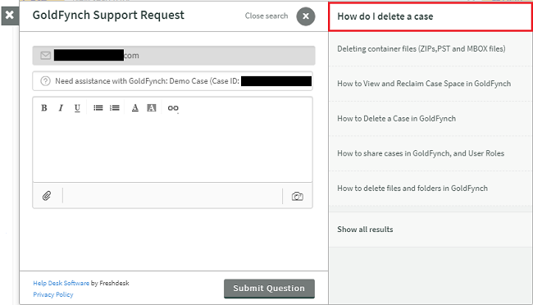Image resolution: width=533 pixels, height=305 pixels.
Task: Take a screenshot with the camera icon
Action: pos(298,196)
